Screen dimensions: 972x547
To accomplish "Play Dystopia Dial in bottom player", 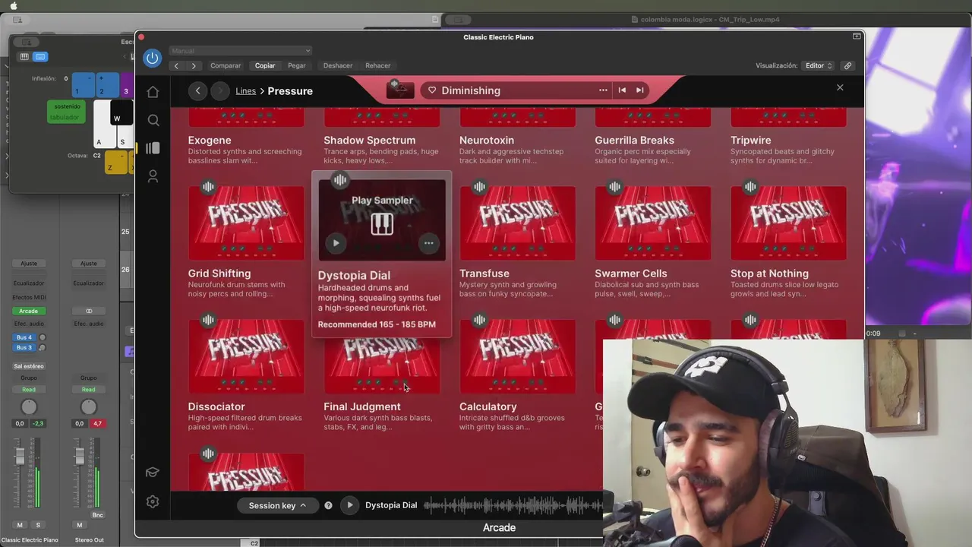I will coord(349,505).
